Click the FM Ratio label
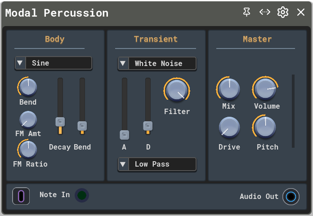The image size is (313, 216). (x=30, y=164)
